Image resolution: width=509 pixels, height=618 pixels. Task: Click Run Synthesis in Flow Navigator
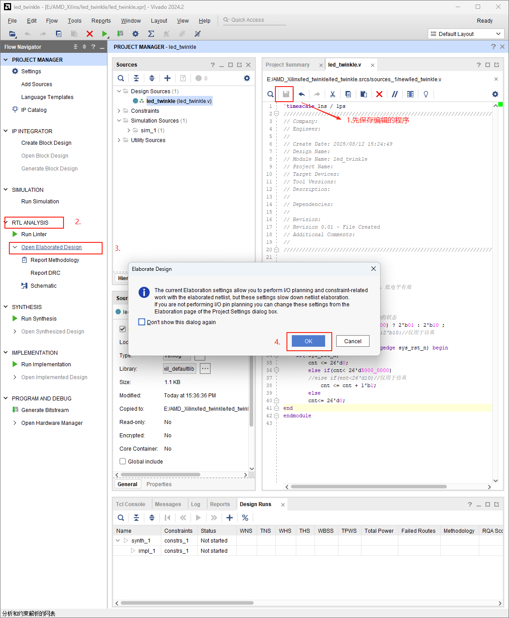coord(39,319)
